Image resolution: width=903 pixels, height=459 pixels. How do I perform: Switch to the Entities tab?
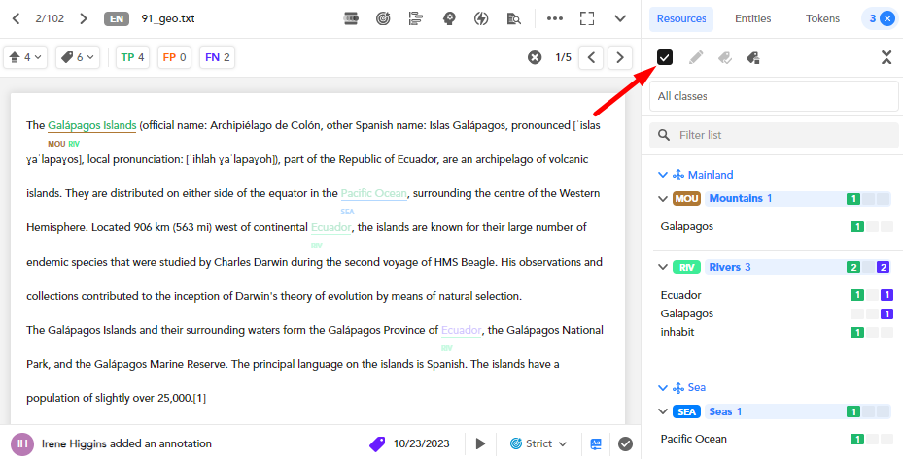click(752, 18)
